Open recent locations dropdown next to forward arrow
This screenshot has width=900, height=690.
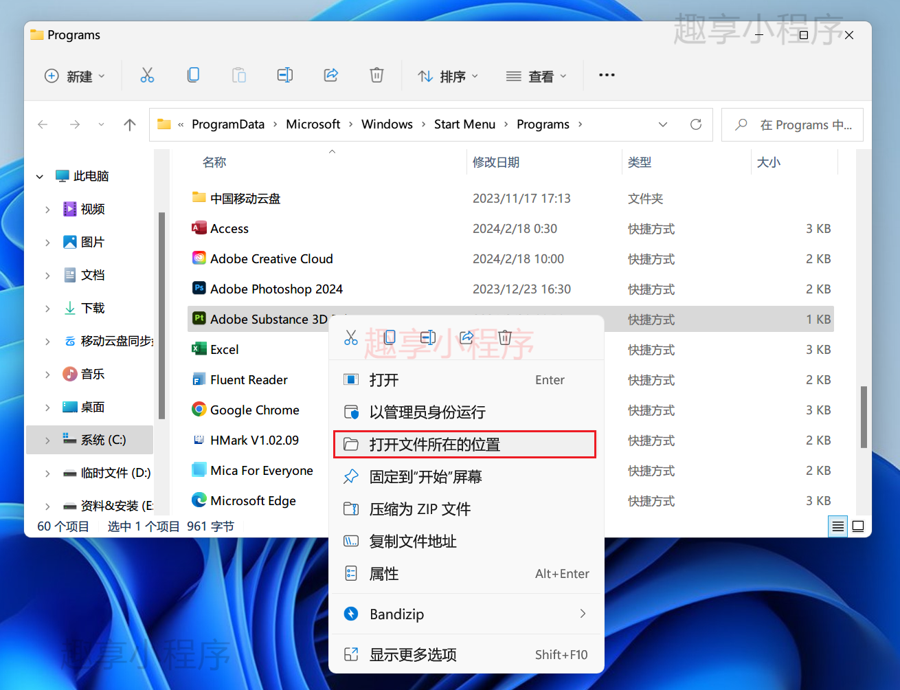tap(102, 124)
